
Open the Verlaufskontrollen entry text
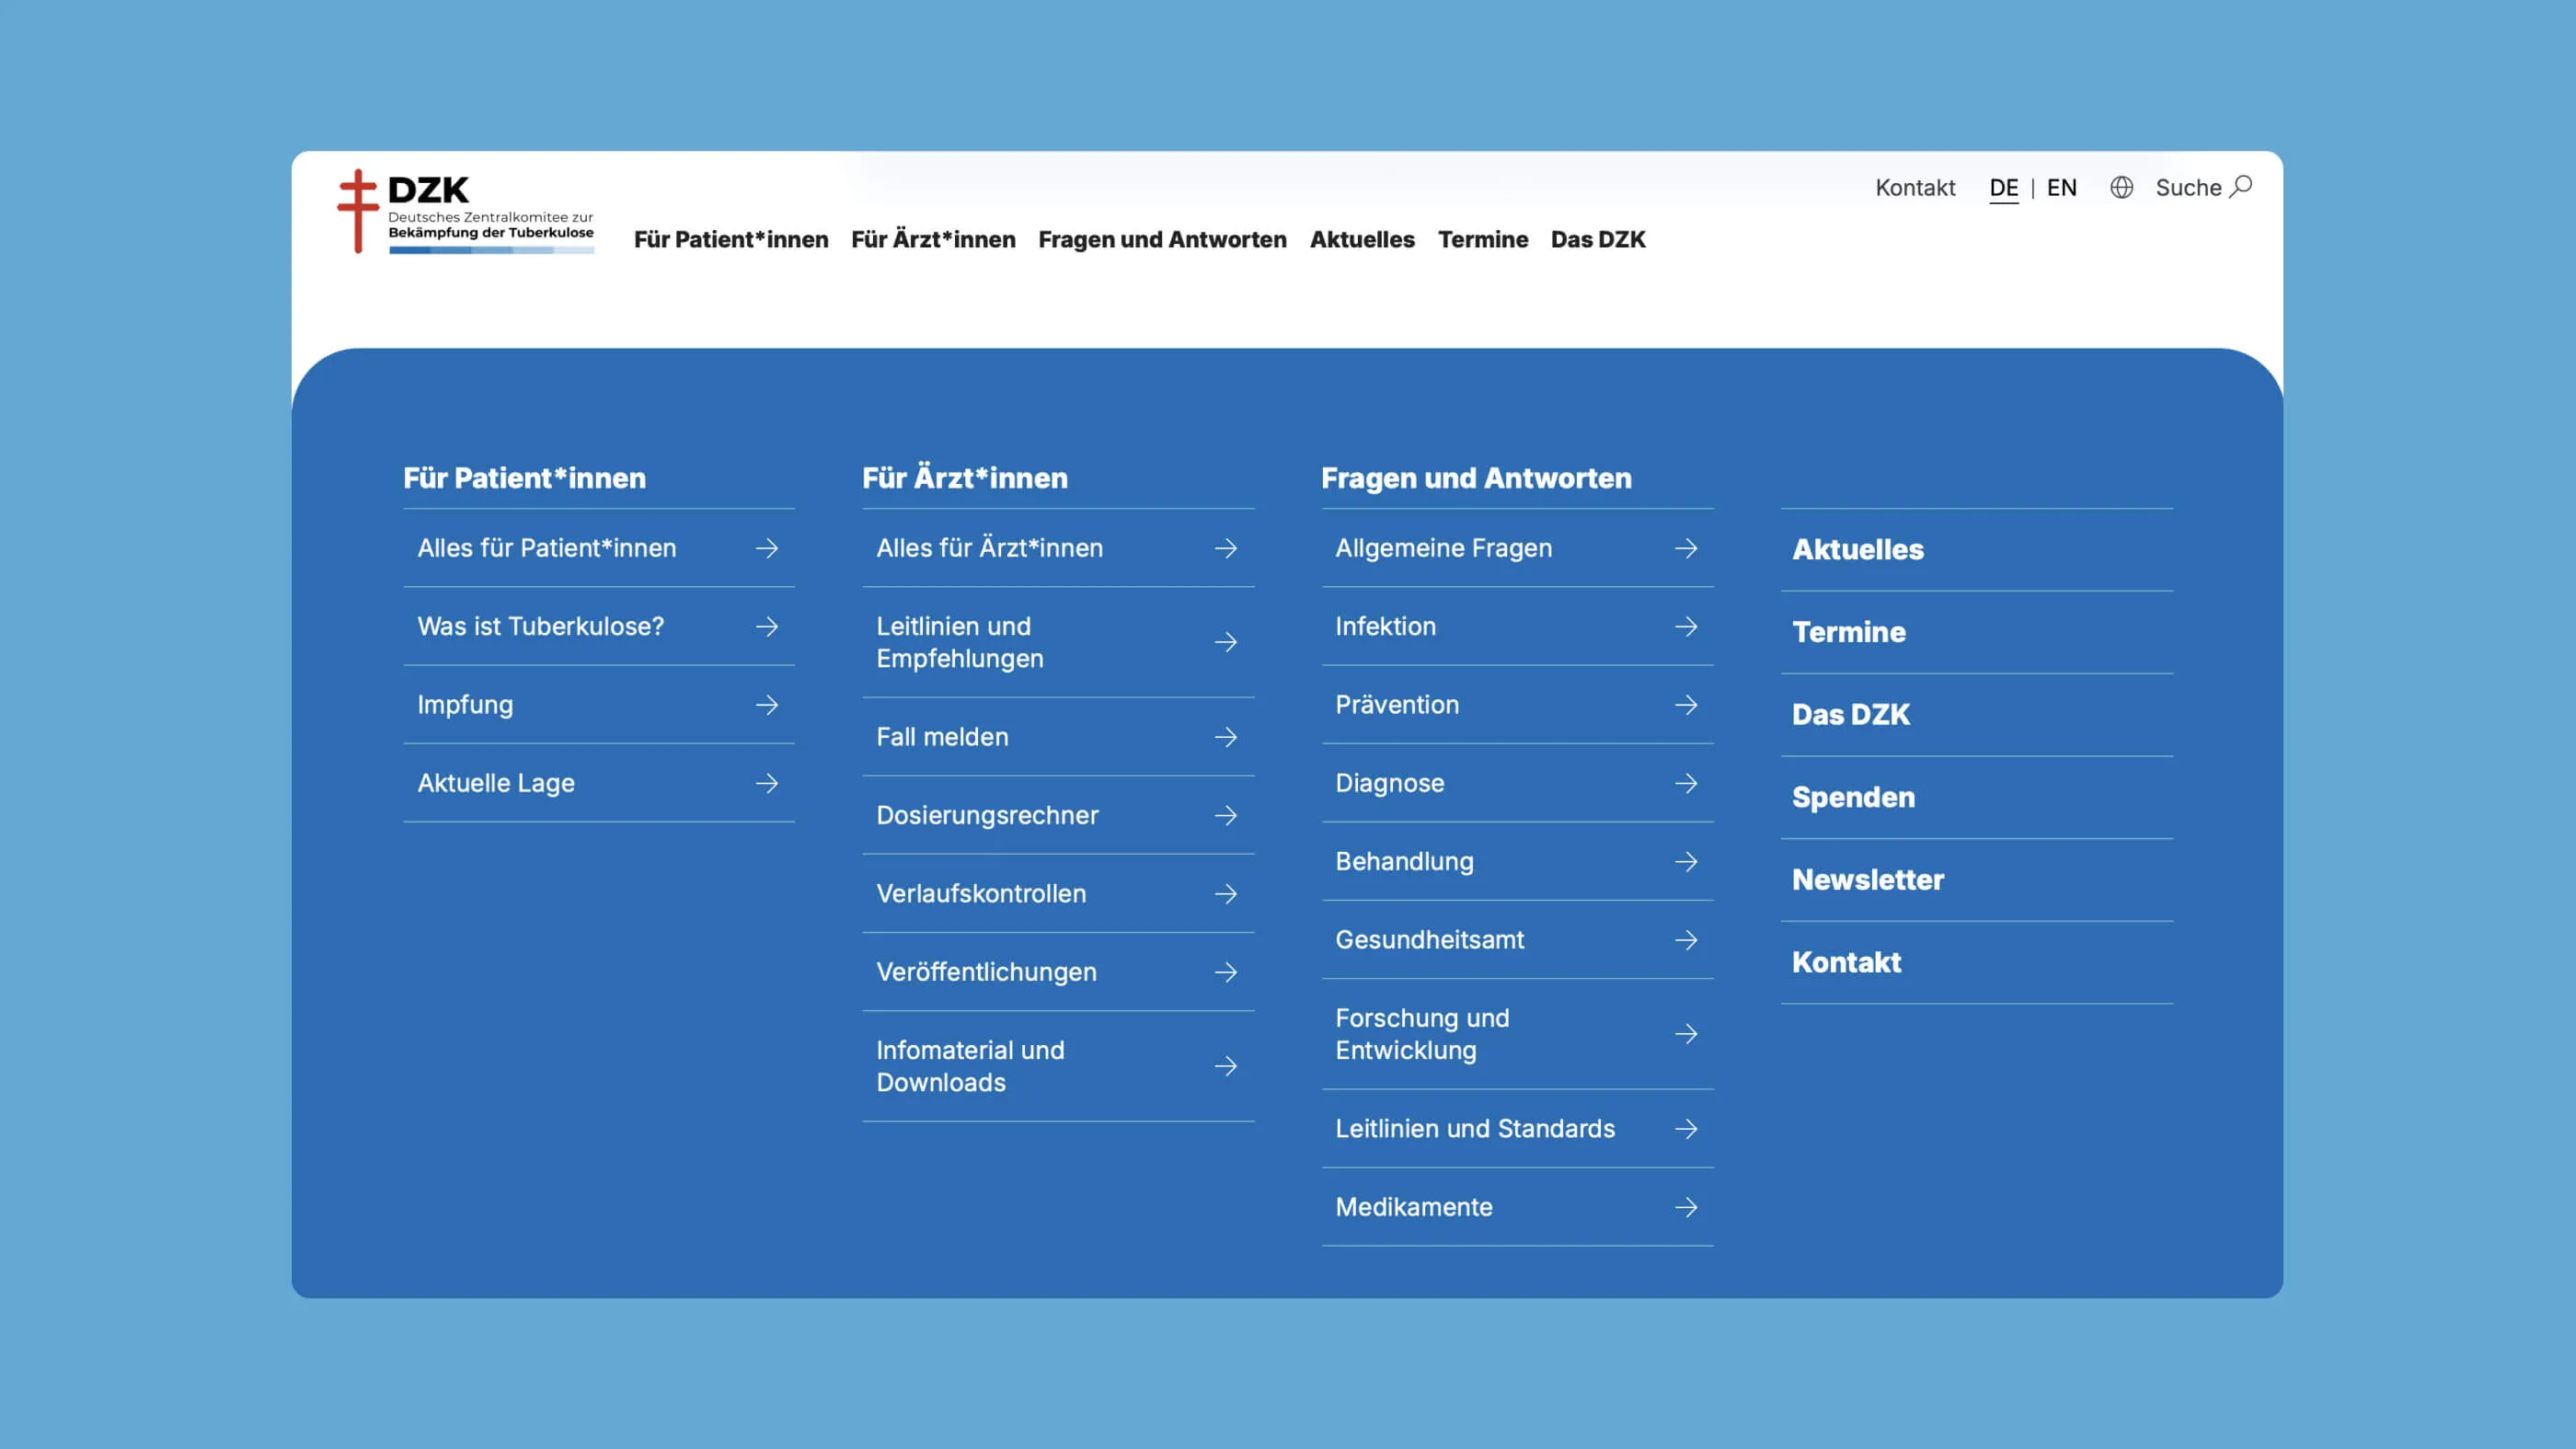tap(981, 894)
